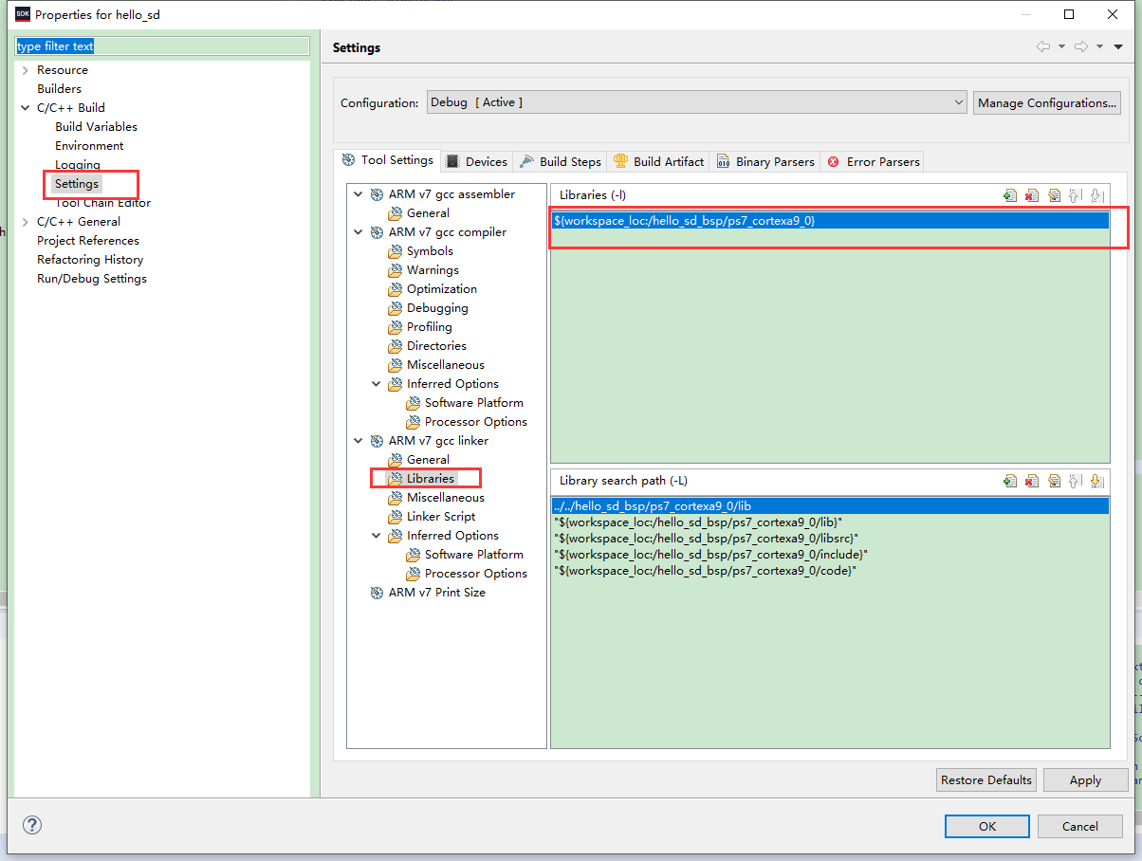Image resolution: width=1142 pixels, height=861 pixels.
Task: Add a new library entry
Action: [1009, 194]
